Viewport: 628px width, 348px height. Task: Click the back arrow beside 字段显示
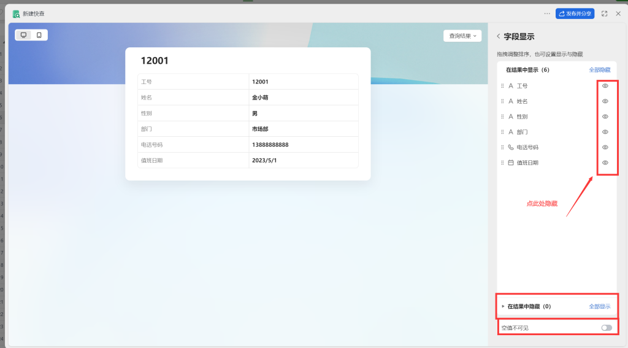coord(499,37)
